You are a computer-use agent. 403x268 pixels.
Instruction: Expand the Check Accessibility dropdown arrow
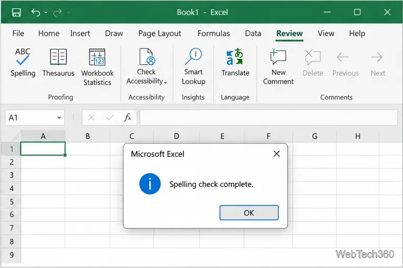(x=165, y=82)
